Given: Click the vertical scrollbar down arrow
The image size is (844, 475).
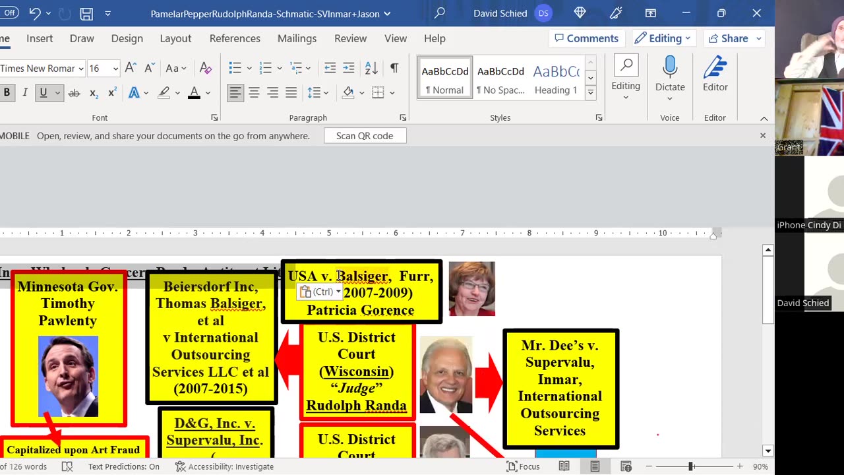Looking at the screenshot, I should click(768, 451).
